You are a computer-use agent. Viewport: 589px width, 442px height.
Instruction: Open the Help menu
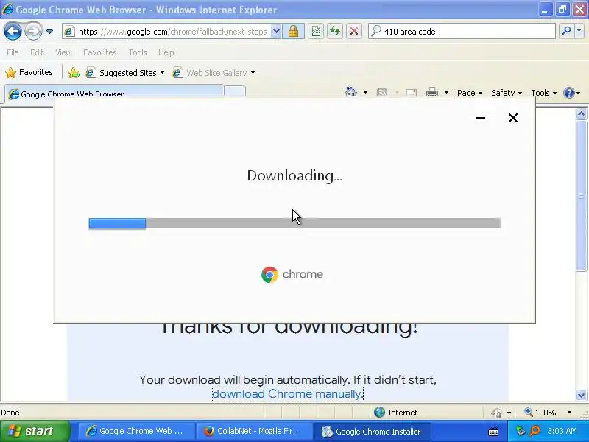pos(166,52)
